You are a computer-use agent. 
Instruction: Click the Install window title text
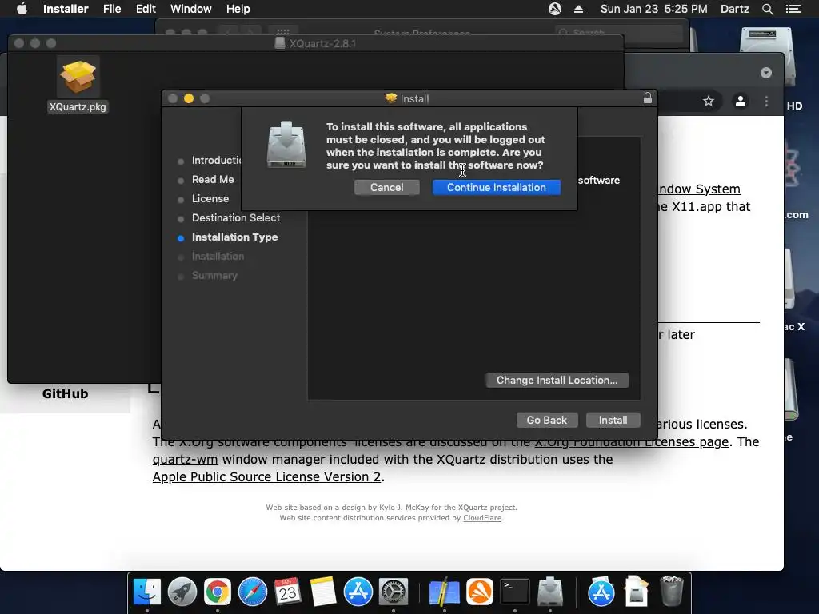point(414,98)
